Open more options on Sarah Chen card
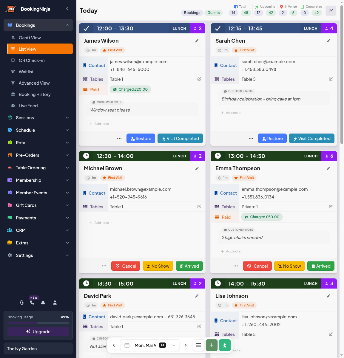The height and width of the screenshot is (358, 344). pyautogui.click(x=251, y=138)
